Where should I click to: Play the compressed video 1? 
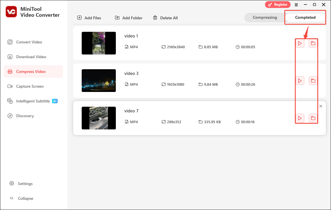pos(300,43)
